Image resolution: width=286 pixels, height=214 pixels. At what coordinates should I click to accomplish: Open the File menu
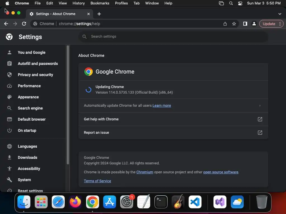[x=38, y=3]
